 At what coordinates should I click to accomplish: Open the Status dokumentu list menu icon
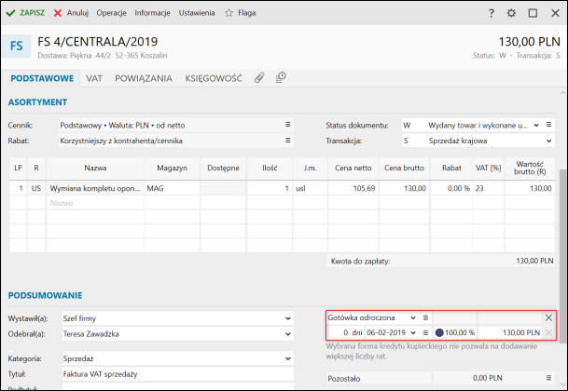pos(548,125)
